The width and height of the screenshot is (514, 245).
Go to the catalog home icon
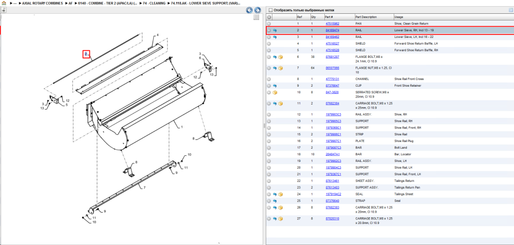coord(4,3)
